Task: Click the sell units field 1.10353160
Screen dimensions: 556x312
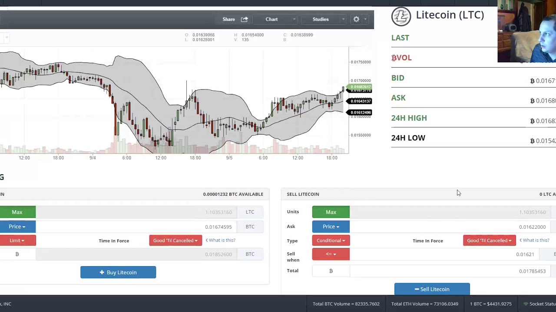Action: (450, 212)
